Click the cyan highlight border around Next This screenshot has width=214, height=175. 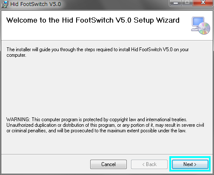click(190, 157)
